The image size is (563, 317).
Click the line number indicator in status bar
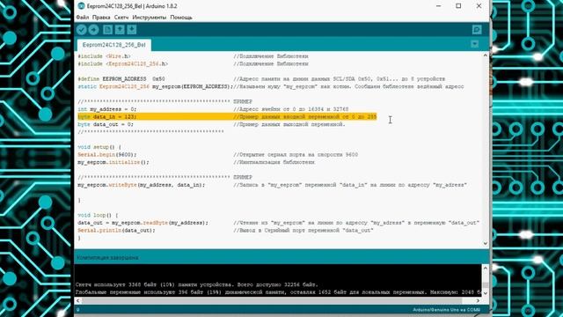tap(78, 310)
